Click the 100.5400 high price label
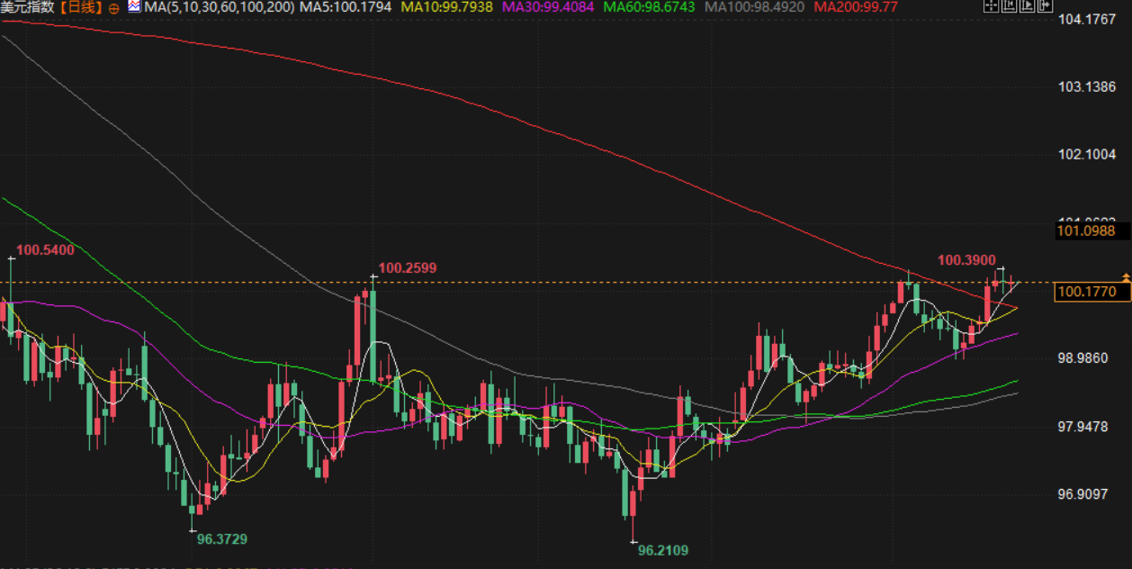Viewport: 1132px width, 569px height. point(45,249)
